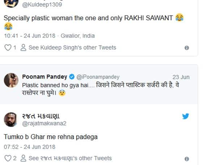Click the 23 Jun date on quoted tweet
The height and width of the screenshot is (165, 220).
pyautogui.click(x=181, y=77)
